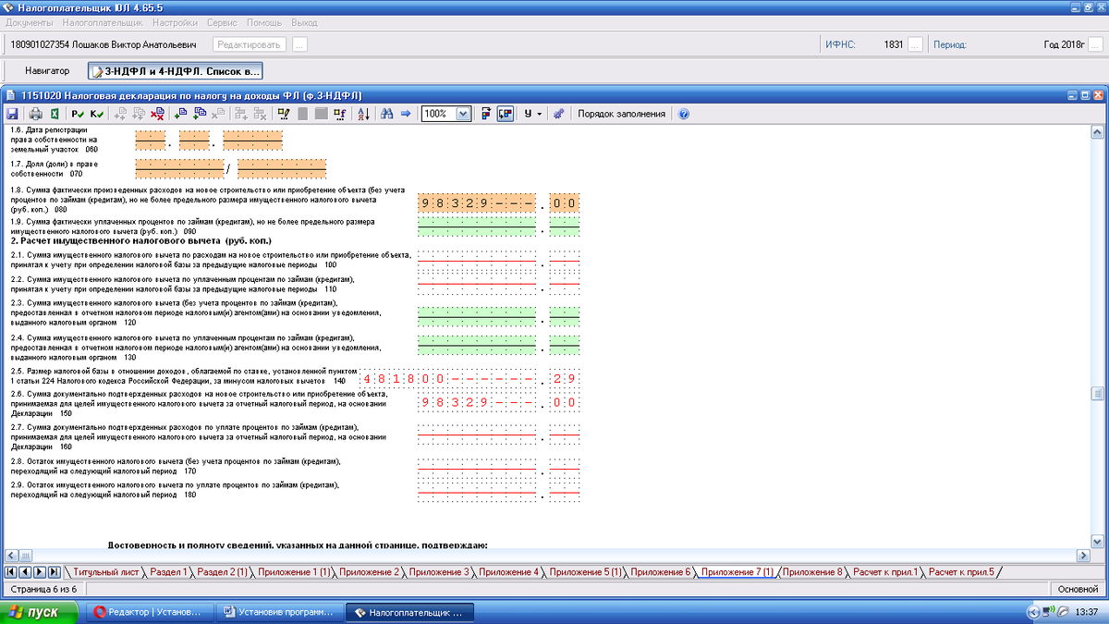
Task: Click the field highlight toggle icon
Action: 284,114
